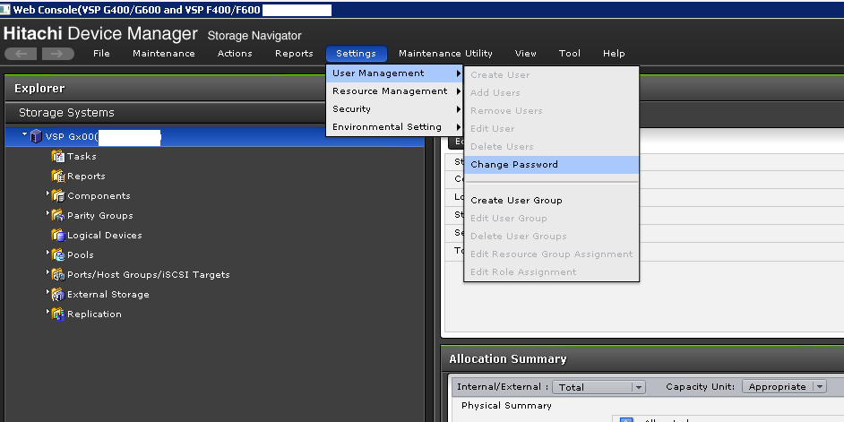This screenshot has width=844, height=422.
Task: Click the Replication folder icon
Action: [57, 314]
